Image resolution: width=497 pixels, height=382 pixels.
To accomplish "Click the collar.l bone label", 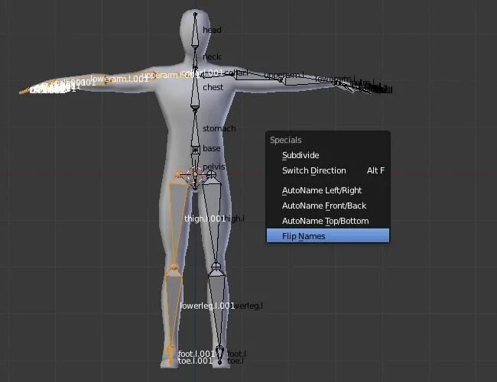I will tap(236, 73).
